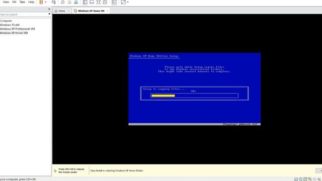Select My Computer in the library
The width and height of the screenshot is (322, 181).
click(6, 21)
